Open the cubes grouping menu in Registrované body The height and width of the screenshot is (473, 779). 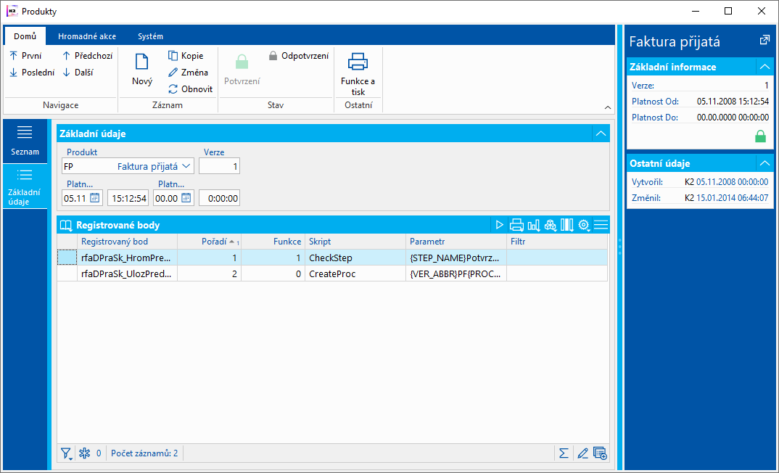(x=551, y=225)
